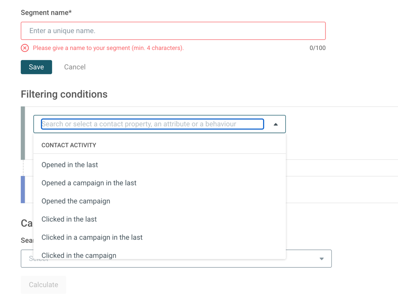398x298 pixels.
Task: Collapse the filter condition dropdown arrow
Action: point(275,124)
